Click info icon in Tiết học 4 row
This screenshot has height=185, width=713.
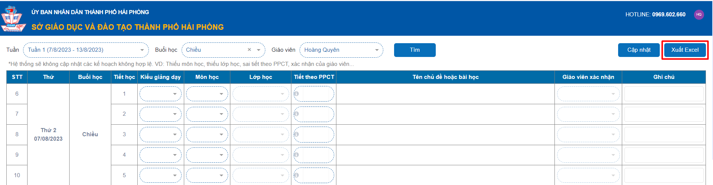(x=297, y=155)
